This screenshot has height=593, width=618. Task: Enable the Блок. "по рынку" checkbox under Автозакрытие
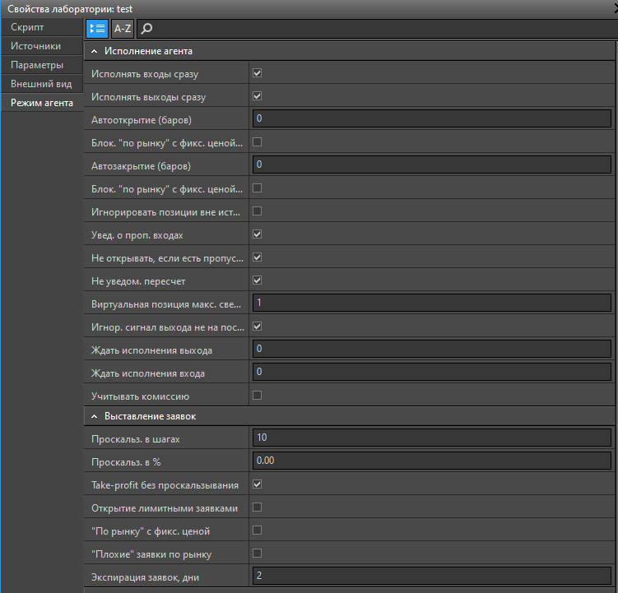click(x=258, y=188)
